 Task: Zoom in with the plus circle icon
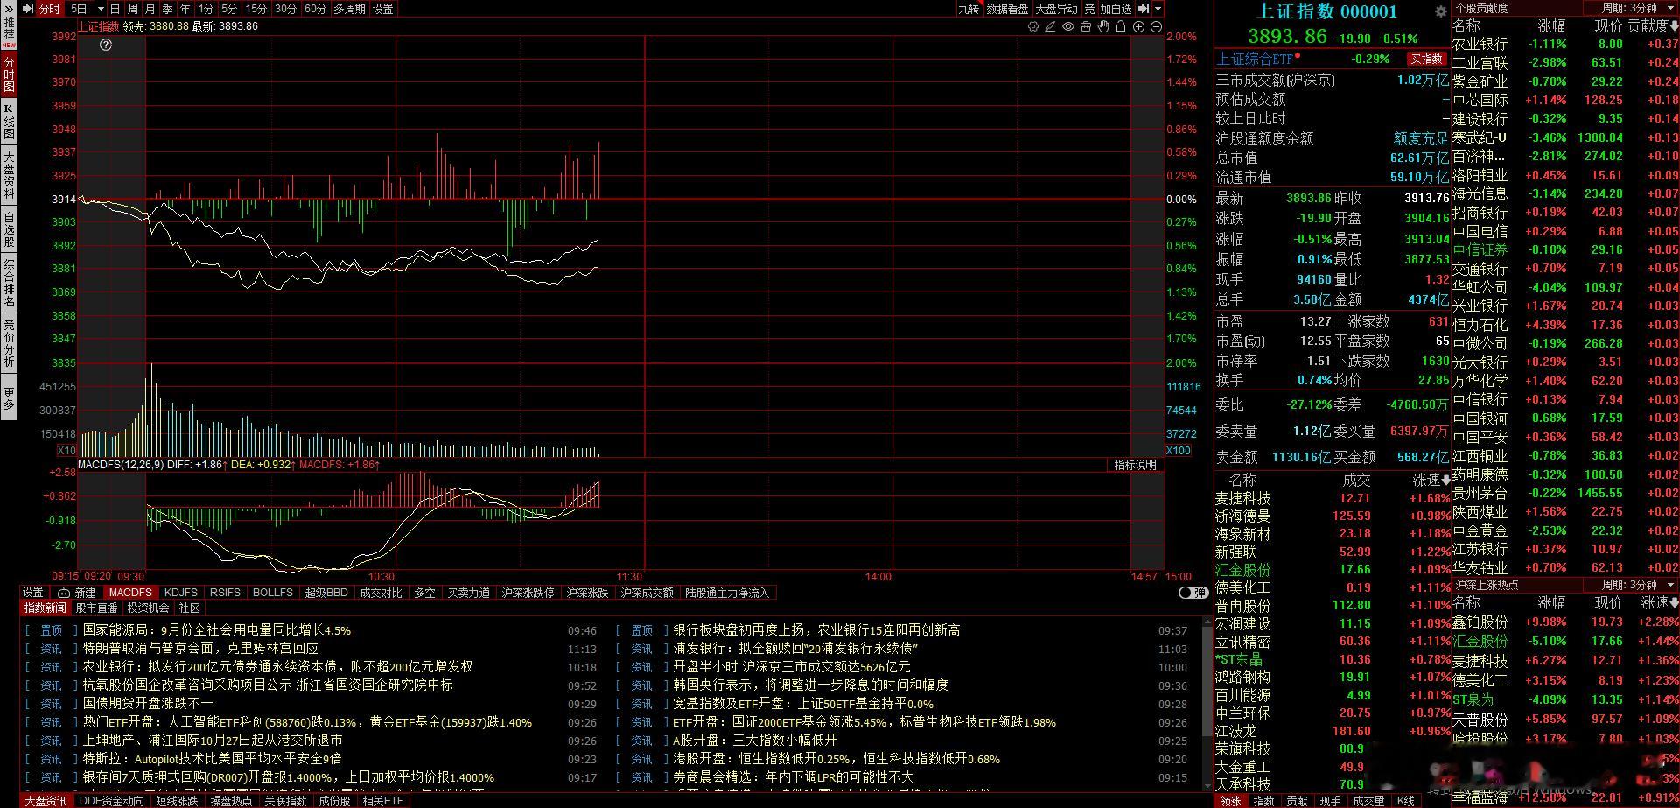pos(1138,27)
